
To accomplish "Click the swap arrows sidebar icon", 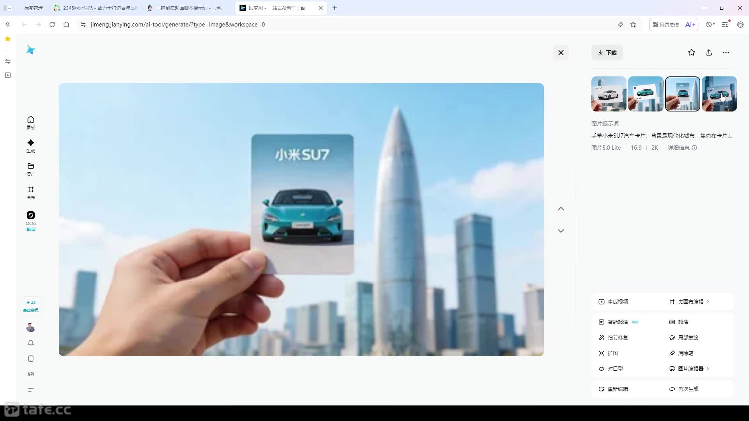I will (8, 61).
